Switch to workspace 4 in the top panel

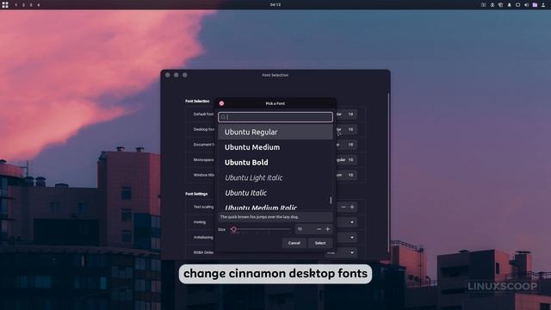38,5
